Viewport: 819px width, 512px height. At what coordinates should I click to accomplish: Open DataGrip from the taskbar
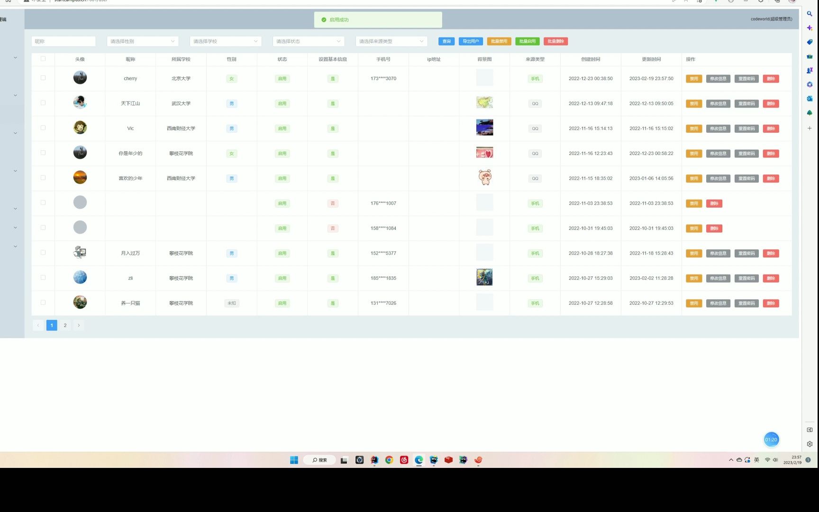(x=463, y=460)
